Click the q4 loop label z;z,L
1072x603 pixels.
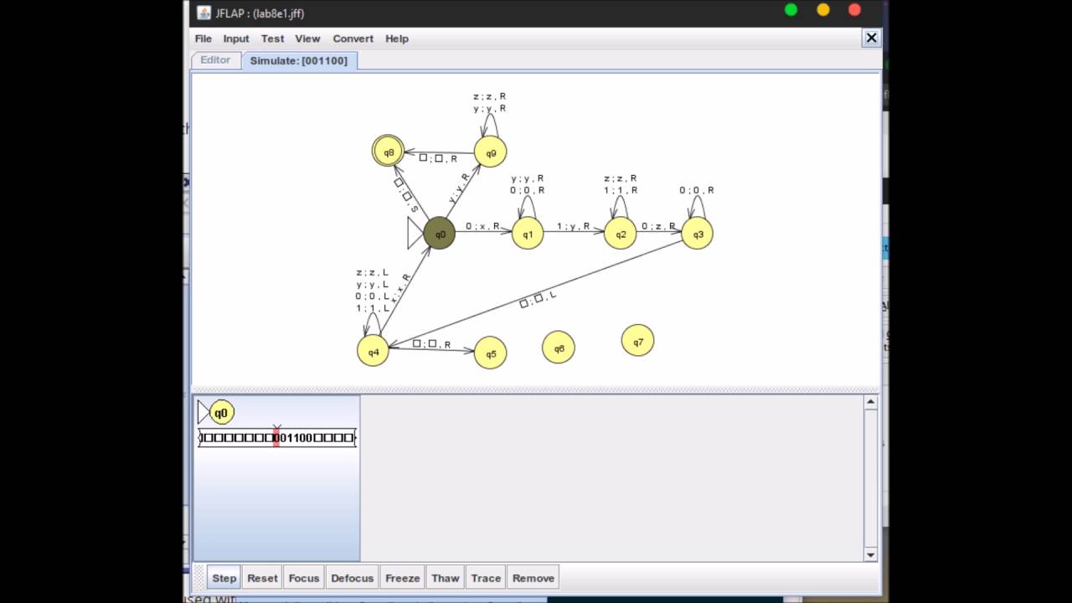[x=373, y=272]
